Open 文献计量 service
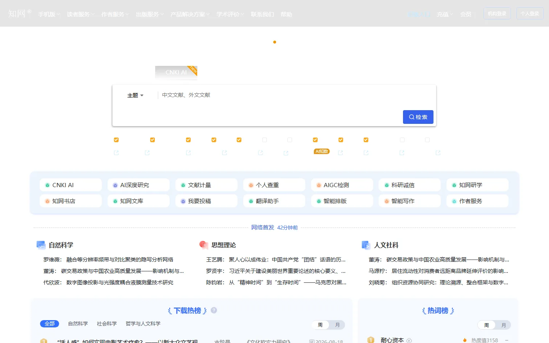Screen dimensions: 549x343 point(206,185)
